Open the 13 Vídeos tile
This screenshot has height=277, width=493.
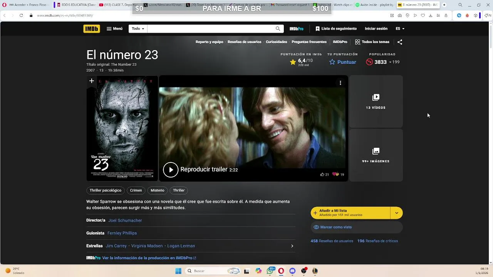(376, 102)
